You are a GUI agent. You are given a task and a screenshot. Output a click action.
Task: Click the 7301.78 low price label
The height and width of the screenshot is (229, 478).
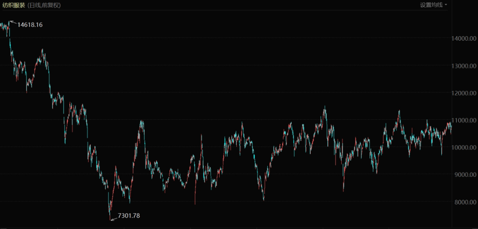(x=128, y=216)
